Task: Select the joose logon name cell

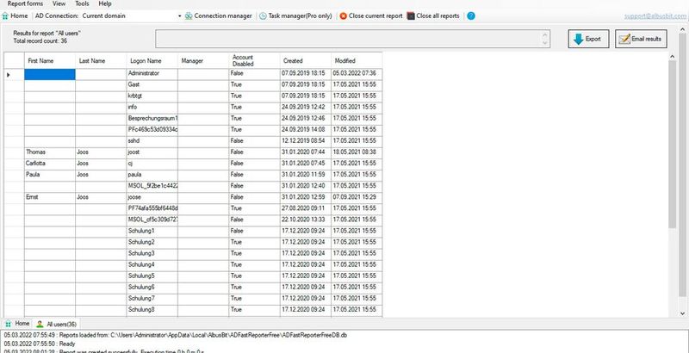Action: point(152,197)
